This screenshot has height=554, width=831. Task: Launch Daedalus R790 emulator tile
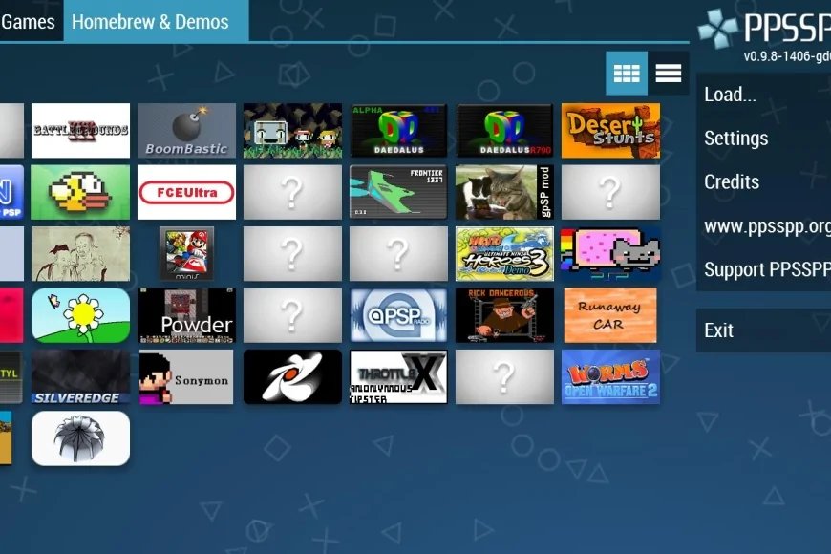click(x=504, y=131)
